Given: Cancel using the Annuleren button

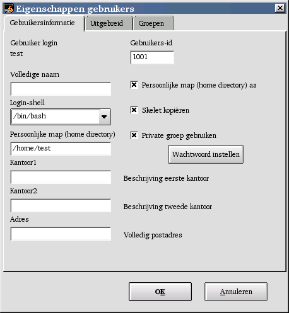Looking at the screenshot, I should click(x=236, y=292).
